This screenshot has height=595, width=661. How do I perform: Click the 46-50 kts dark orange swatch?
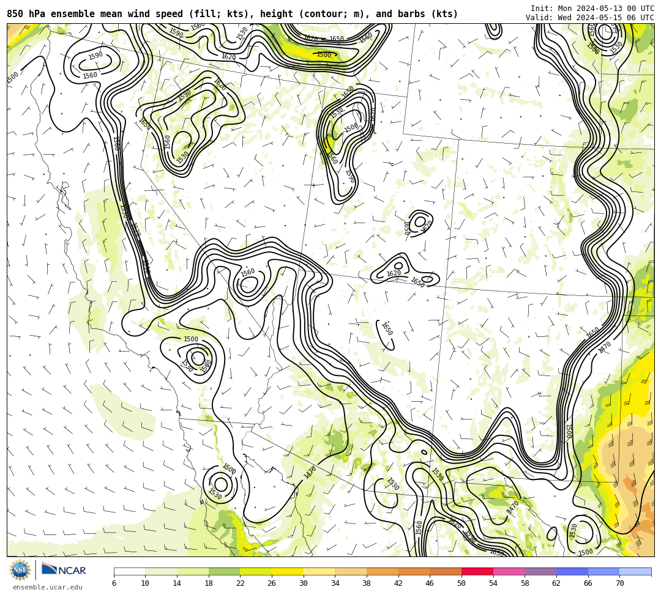[446, 571]
